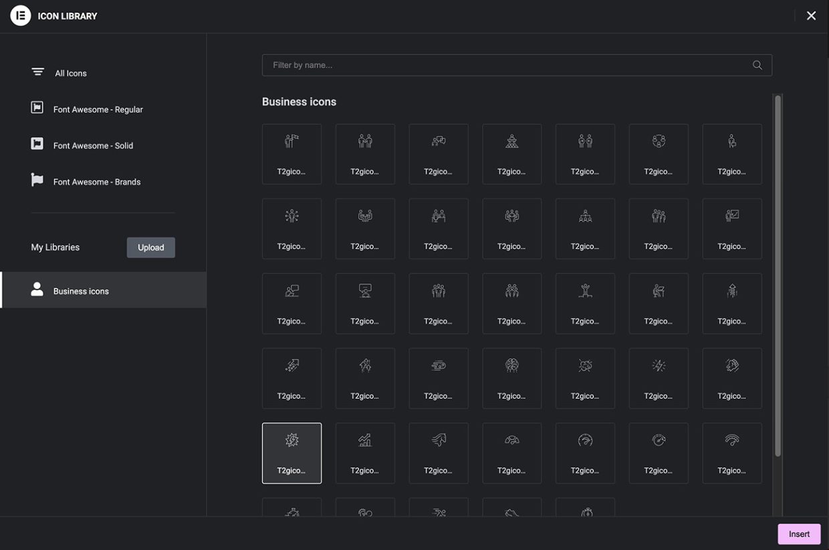Viewport: 829px width, 550px height.
Task: Select the person holding flag icon
Action: pos(291,154)
